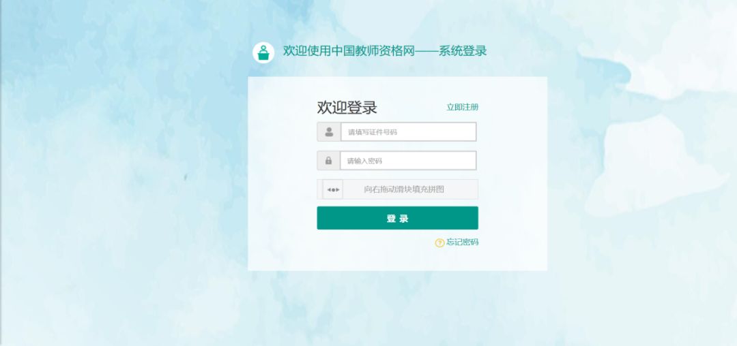Click the double-arrow slider handle icon
The image size is (737, 346).
(333, 189)
